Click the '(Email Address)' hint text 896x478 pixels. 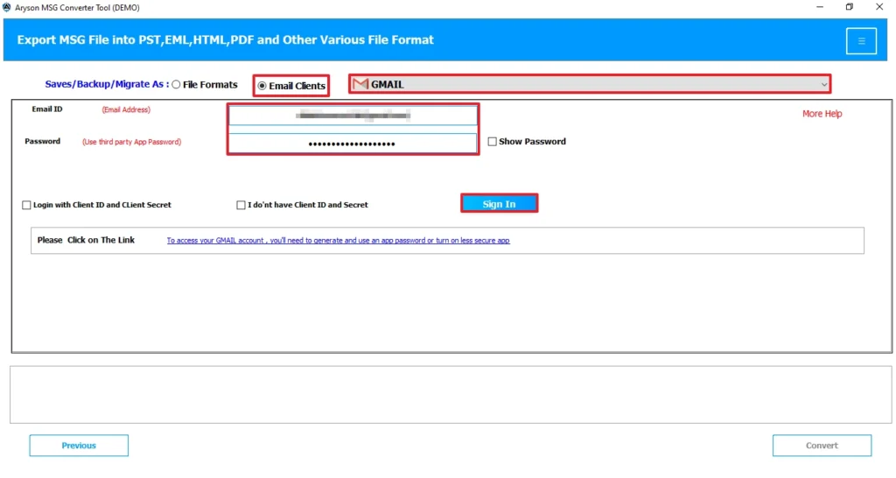click(x=126, y=109)
